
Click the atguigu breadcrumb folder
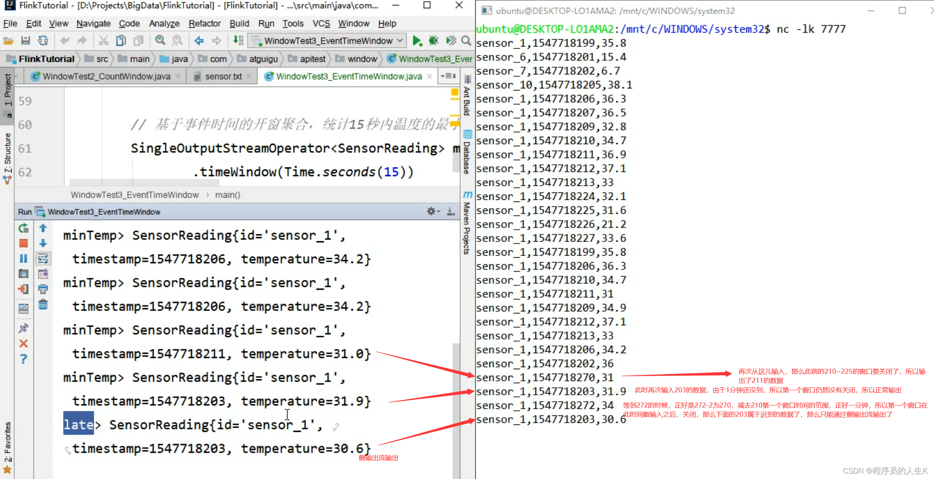tap(263, 59)
